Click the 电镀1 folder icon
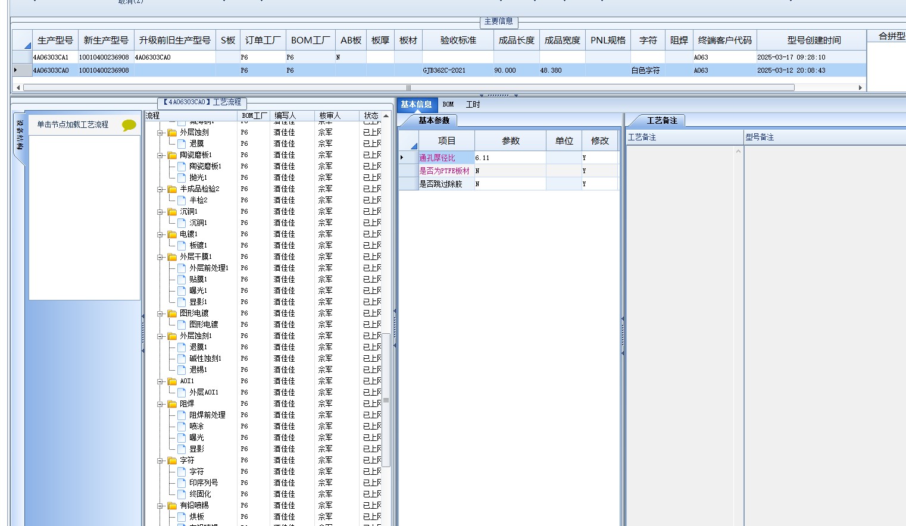 click(172, 234)
